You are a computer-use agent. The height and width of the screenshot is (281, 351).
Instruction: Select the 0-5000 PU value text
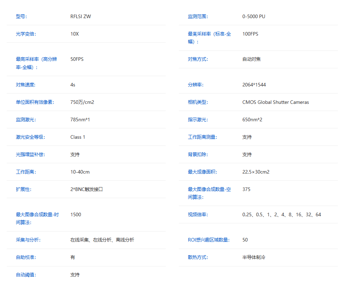253,16
